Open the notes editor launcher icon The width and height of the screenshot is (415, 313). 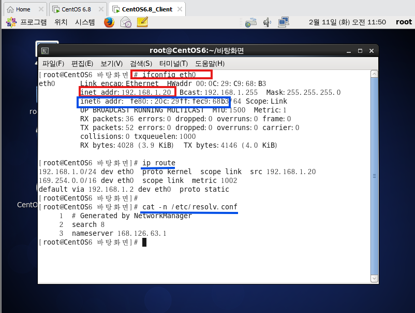click(142, 22)
